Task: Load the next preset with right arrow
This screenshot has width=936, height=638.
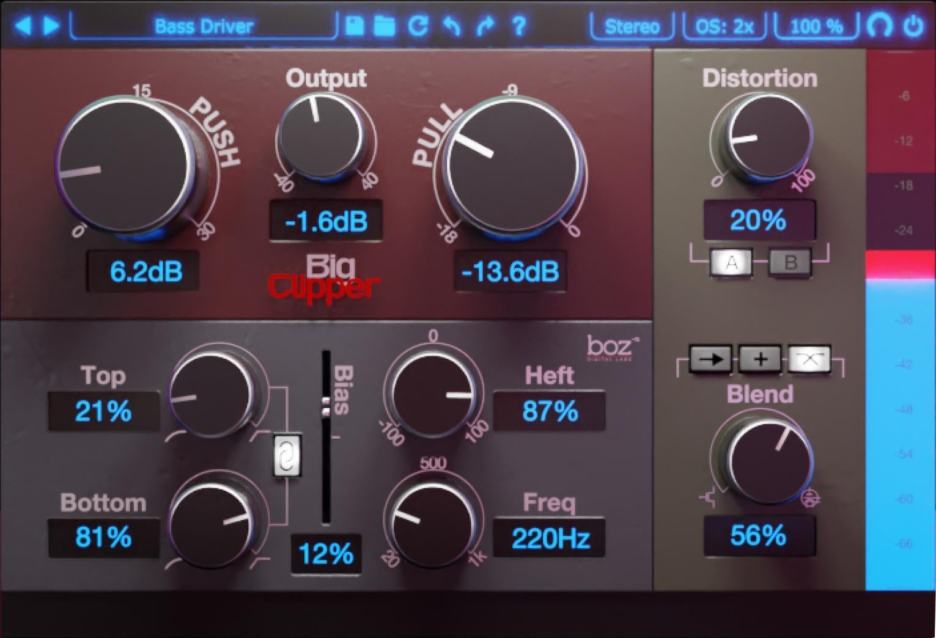Action: [x=52, y=26]
